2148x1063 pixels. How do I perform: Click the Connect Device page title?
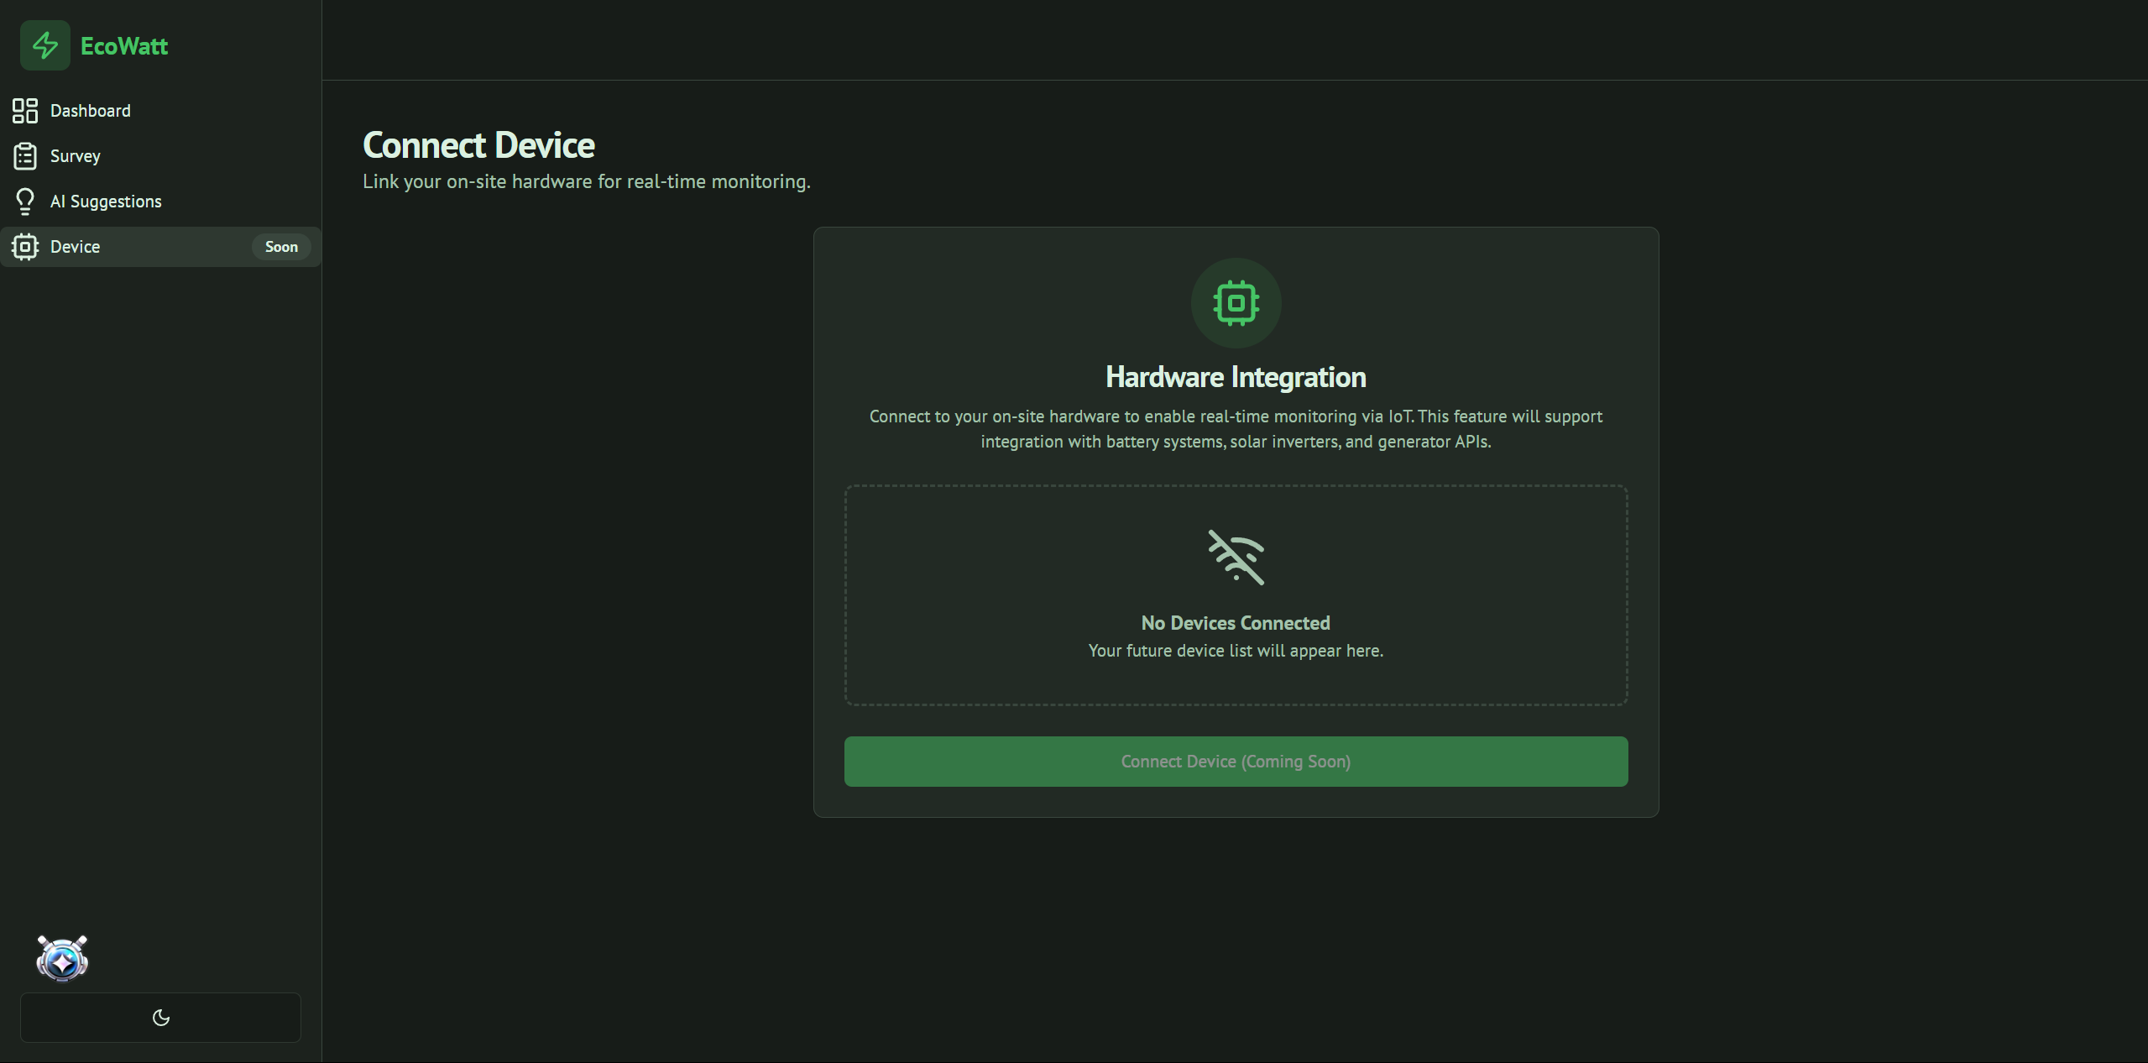pyautogui.click(x=478, y=145)
